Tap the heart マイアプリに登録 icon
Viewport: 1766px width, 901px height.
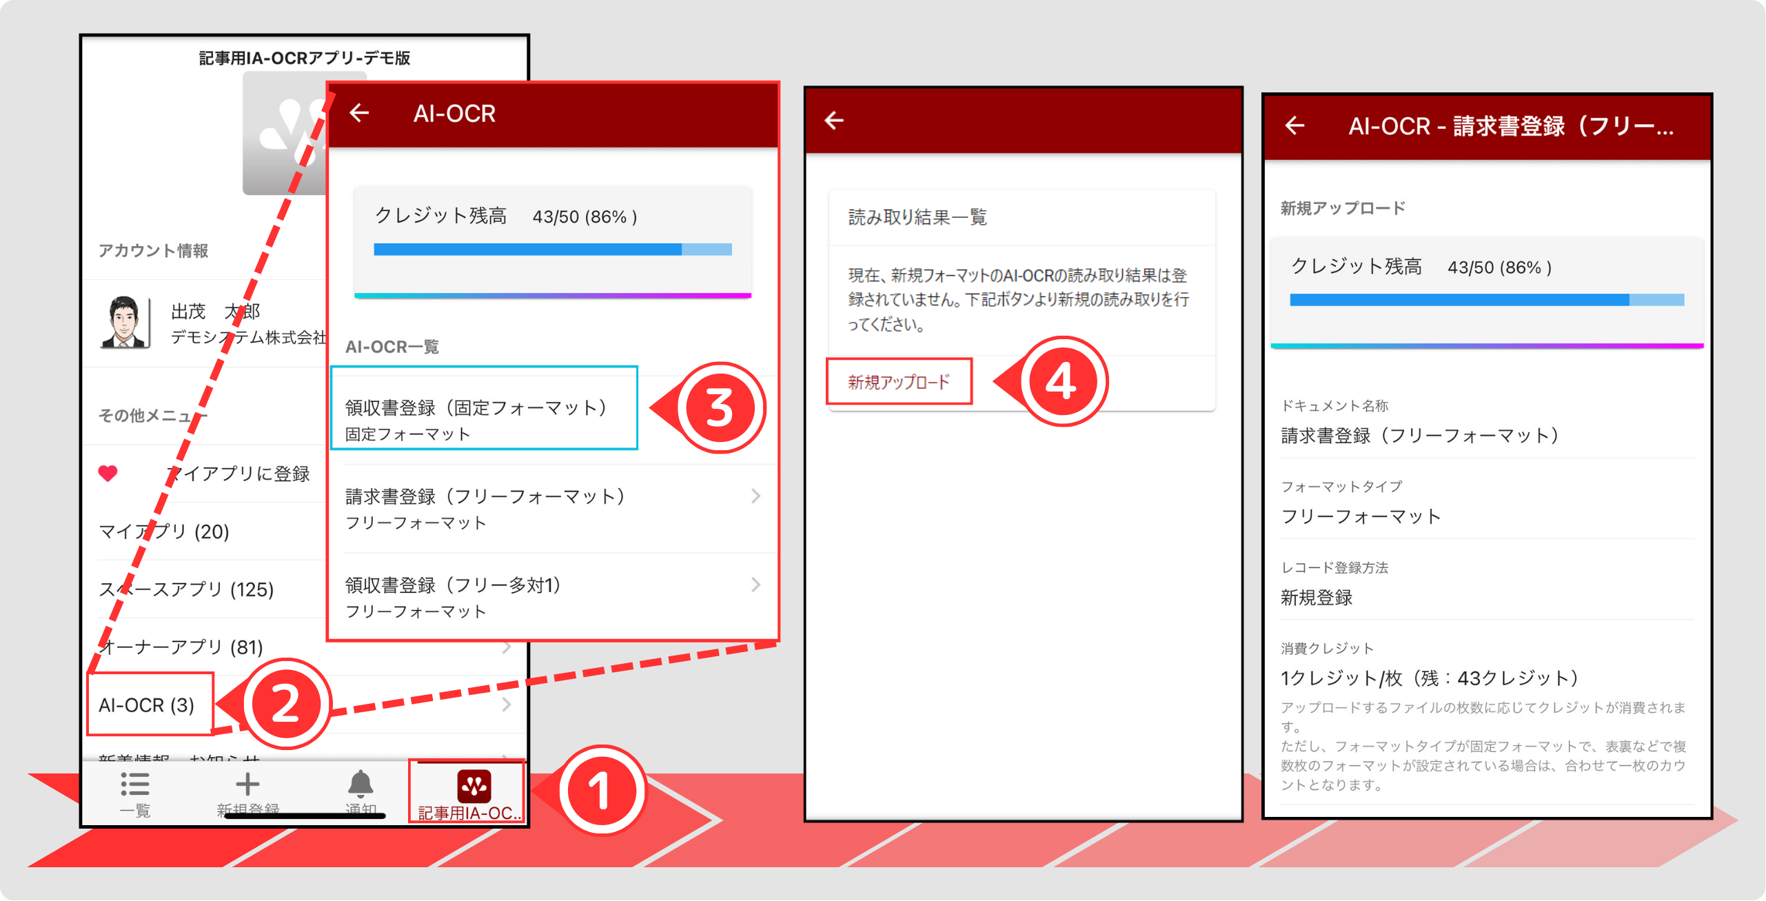click(x=108, y=474)
